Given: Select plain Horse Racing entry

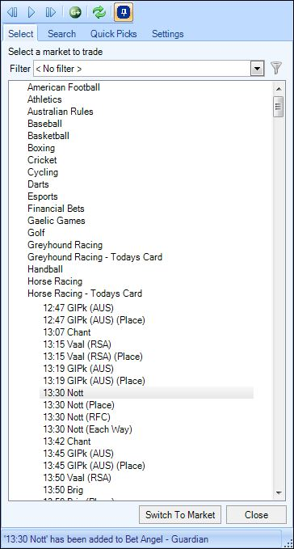Looking at the screenshot, I should (55, 281).
